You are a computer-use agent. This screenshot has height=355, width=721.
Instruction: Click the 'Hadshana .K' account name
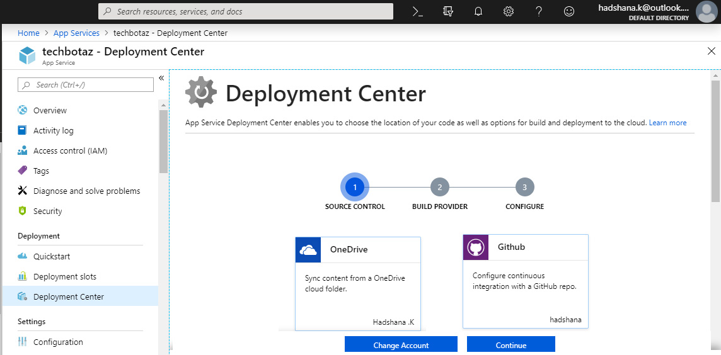click(393, 322)
